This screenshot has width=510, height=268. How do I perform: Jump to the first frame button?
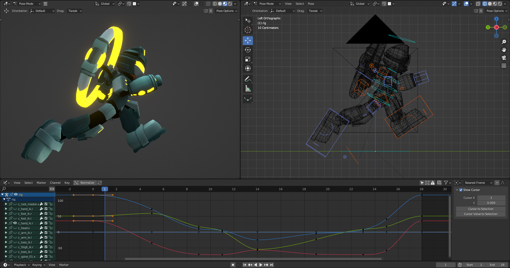[x=245, y=265]
